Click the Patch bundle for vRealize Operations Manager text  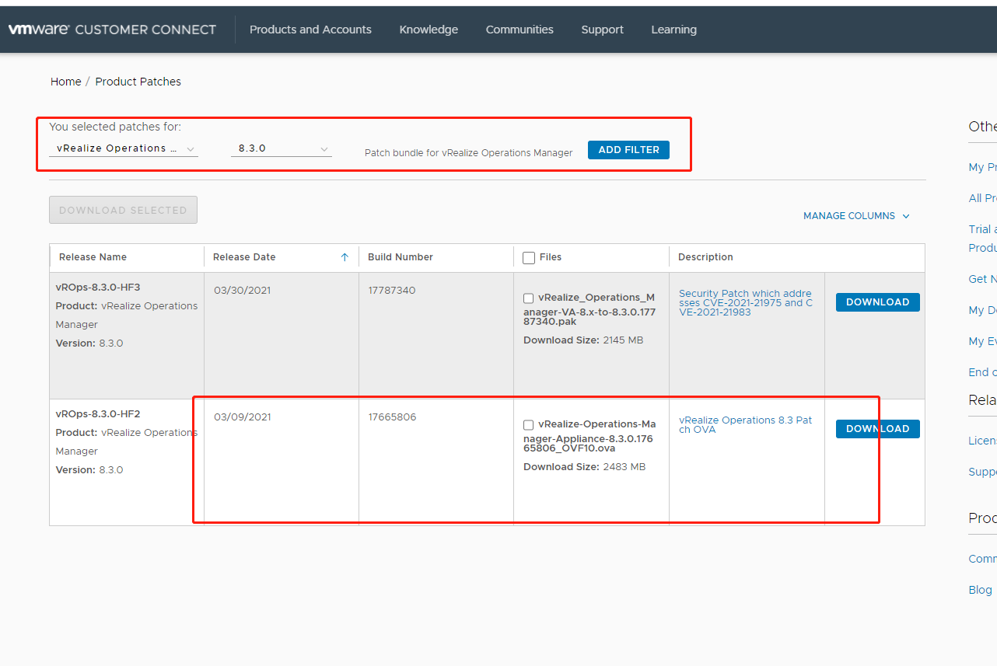[x=468, y=153]
